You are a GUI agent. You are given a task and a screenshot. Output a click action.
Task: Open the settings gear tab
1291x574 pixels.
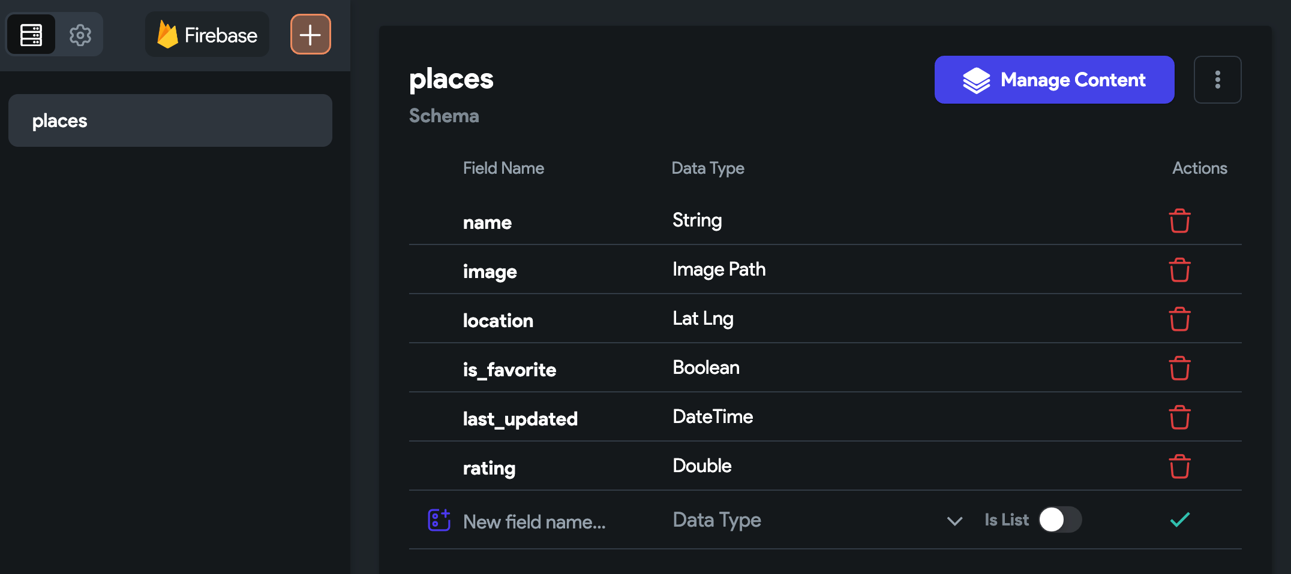click(x=80, y=35)
